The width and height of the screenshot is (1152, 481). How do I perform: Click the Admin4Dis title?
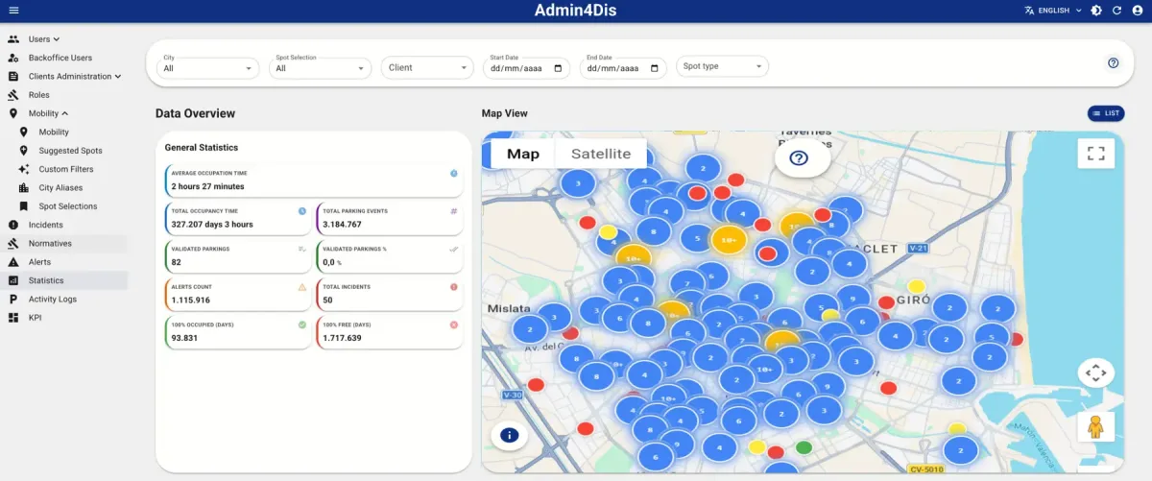(x=576, y=11)
